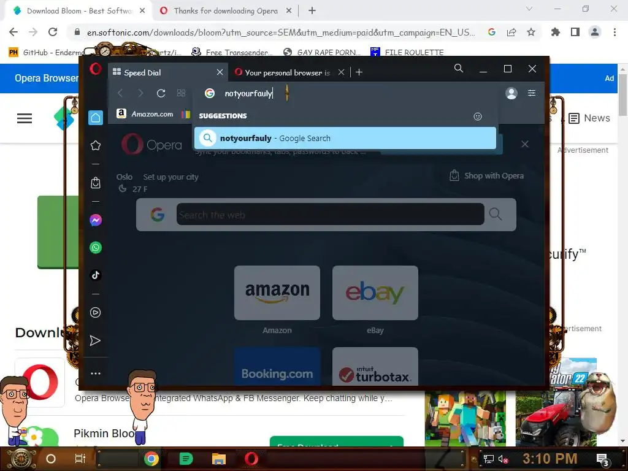628x471 pixels.
Task: Open Opera's Speed Dial grid icon
Action: (181, 93)
